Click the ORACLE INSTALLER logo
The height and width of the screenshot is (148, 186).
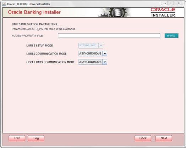pyautogui.click(x=163, y=12)
